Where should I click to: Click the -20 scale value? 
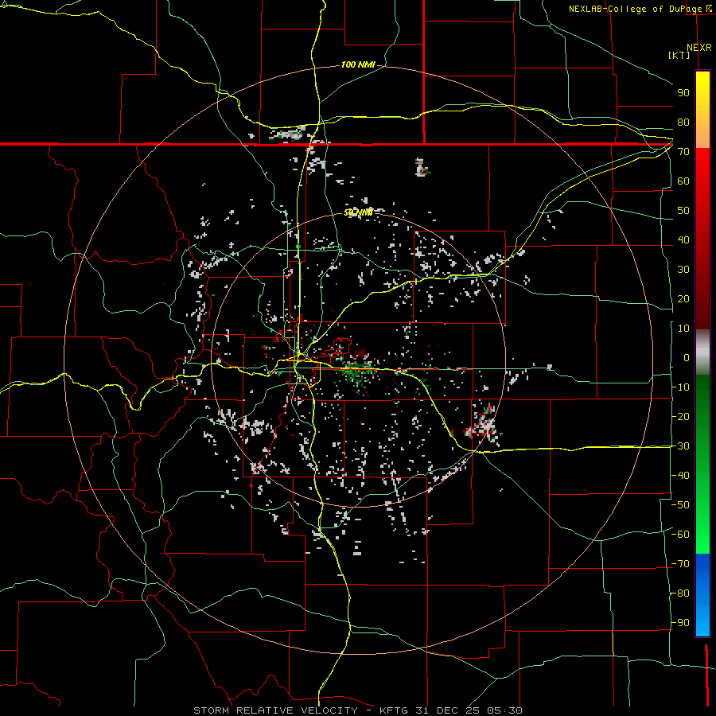(680, 416)
